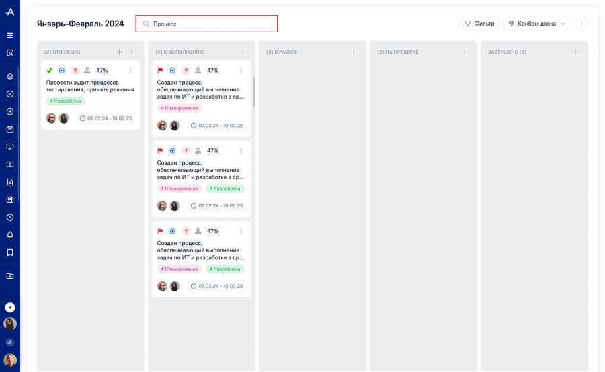Open notifications bell in sidebar
The image size is (605, 372).
10,235
